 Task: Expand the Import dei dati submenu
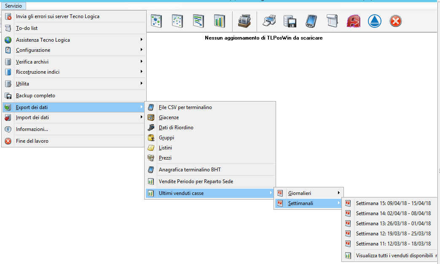pyautogui.click(x=32, y=117)
